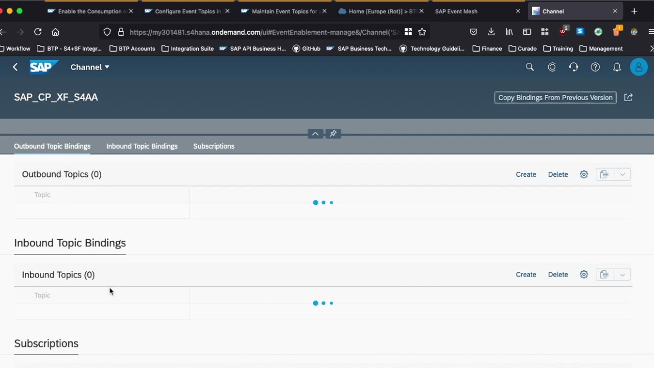Open a new browser tab

click(x=634, y=11)
